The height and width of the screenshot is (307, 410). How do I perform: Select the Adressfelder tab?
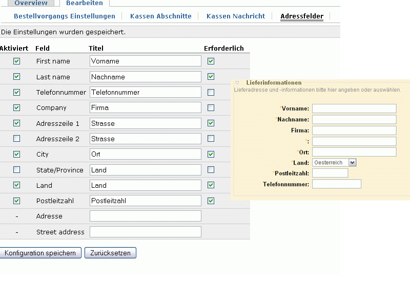[x=302, y=16]
